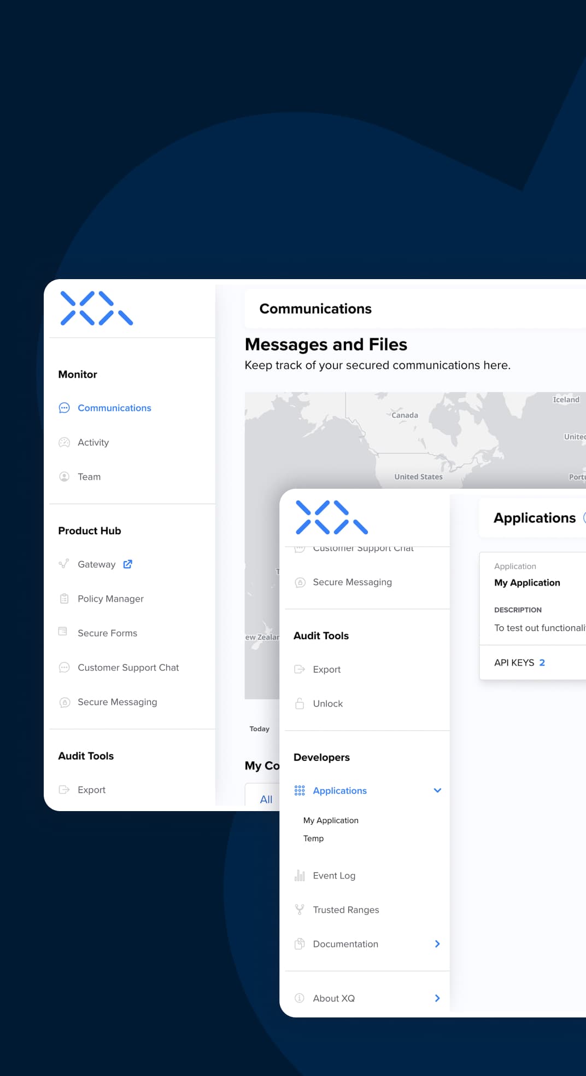
Task: Click the Communications chat bubble icon
Action: coord(64,408)
